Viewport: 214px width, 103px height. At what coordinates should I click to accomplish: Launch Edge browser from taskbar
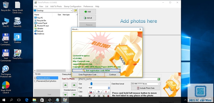tap(26, 100)
